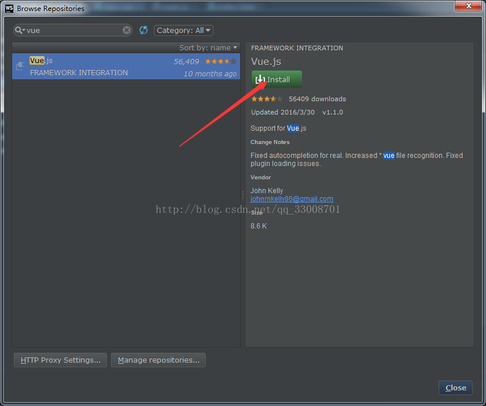Install the Vue.js plugin
The height and width of the screenshot is (406, 486).
coord(277,79)
